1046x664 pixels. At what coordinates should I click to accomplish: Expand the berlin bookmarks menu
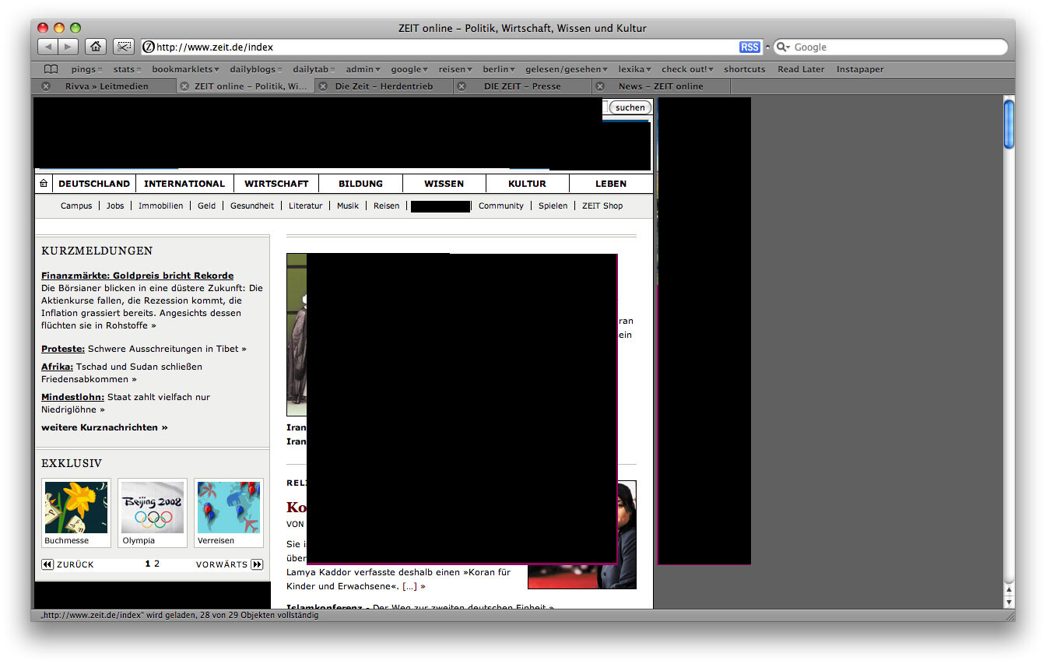pyautogui.click(x=499, y=69)
